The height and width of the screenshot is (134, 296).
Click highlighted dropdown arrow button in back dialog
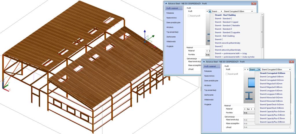click(x=210, y=11)
